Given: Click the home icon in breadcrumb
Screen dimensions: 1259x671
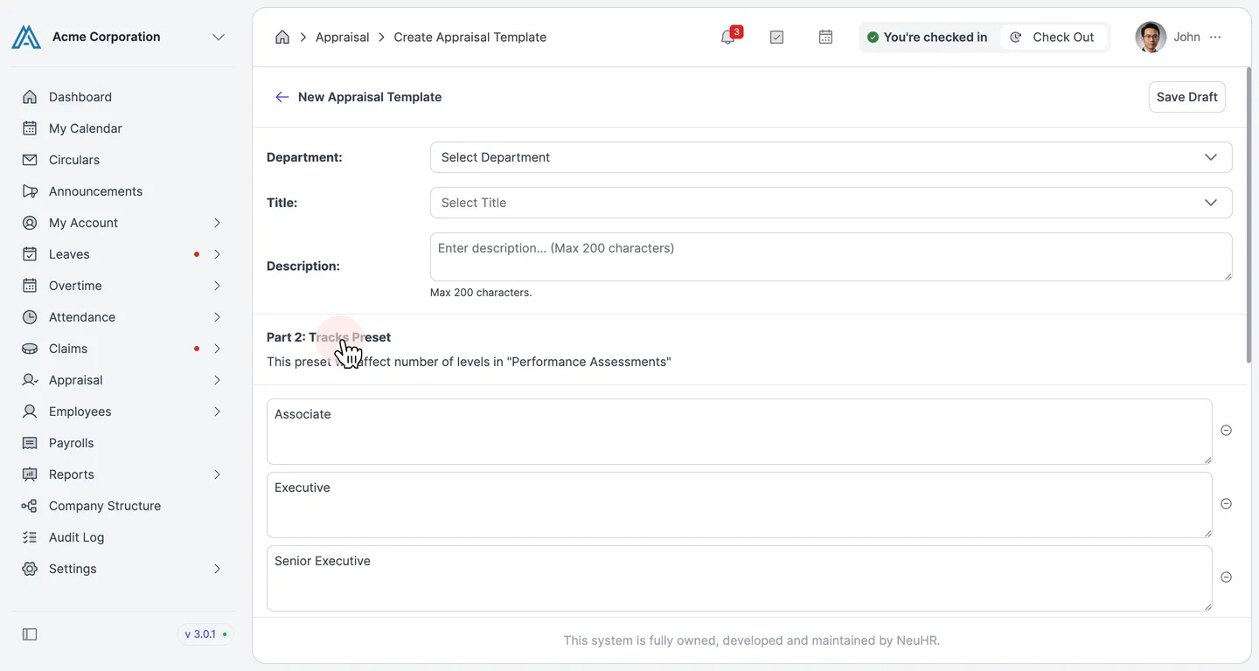Looking at the screenshot, I should click(x=282, y=37).
